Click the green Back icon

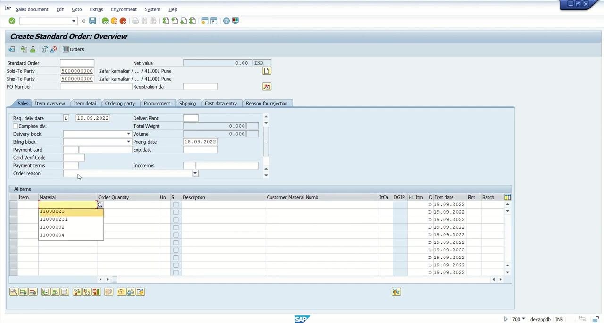tap(105, 21)
